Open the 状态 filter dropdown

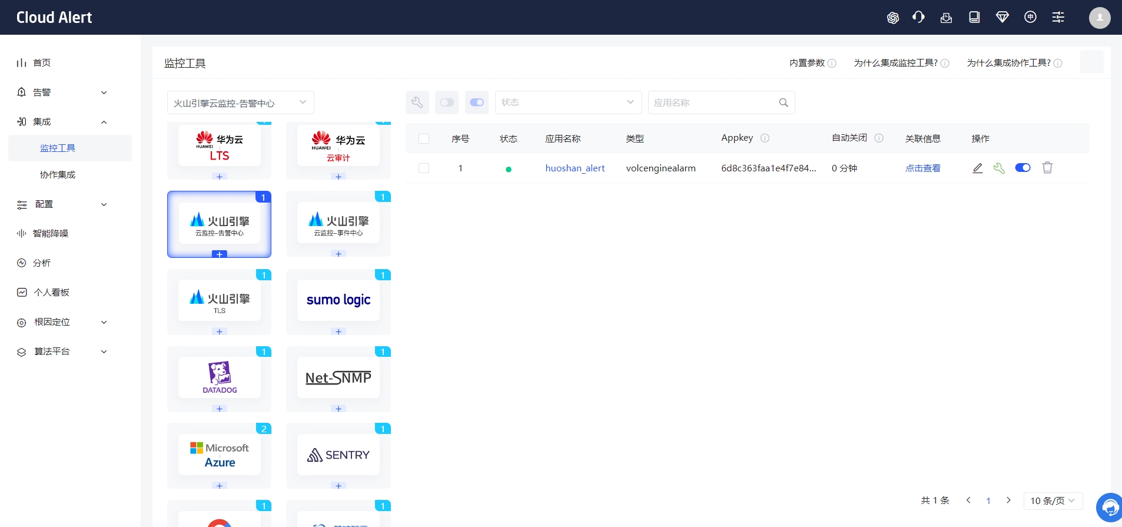pos(568,102)
